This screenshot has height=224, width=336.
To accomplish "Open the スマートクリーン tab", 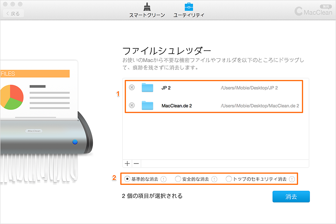I will click(147, 10).
